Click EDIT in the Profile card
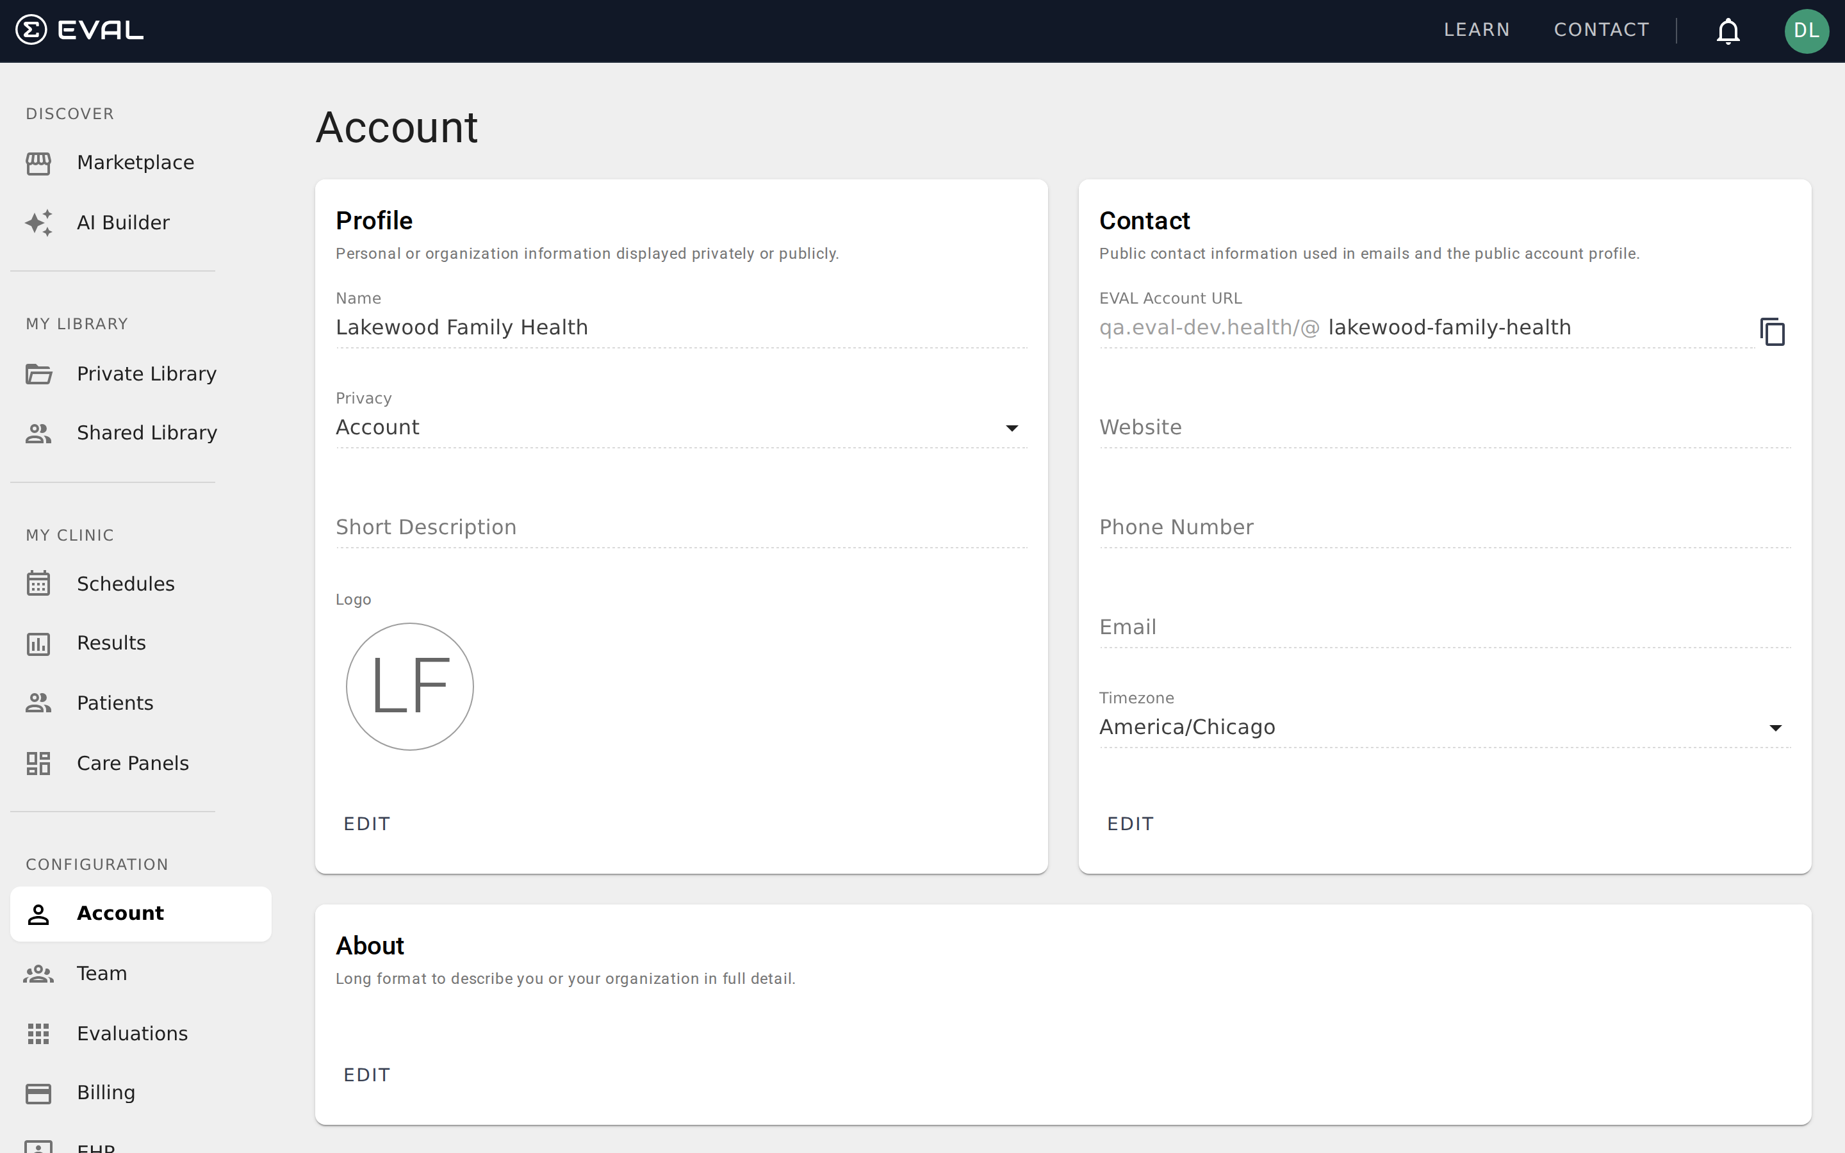1845x1153 pixels. point(366,824)
